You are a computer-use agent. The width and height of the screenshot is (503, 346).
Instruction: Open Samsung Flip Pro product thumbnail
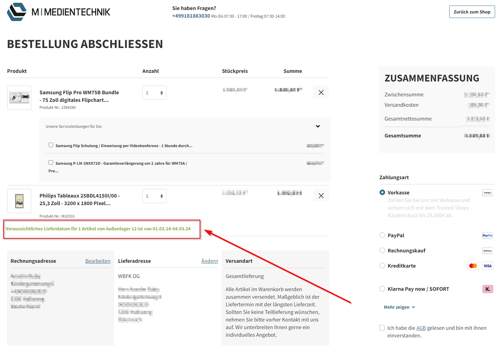[x=19, y=98]
